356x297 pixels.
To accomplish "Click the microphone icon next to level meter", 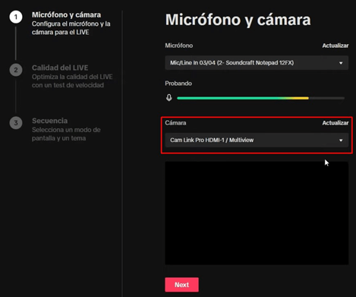I will pos(169,98).
